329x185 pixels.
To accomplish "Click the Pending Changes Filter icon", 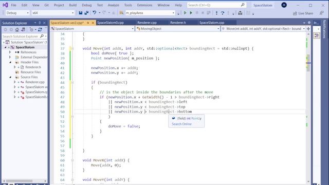I will click(32, 30).
